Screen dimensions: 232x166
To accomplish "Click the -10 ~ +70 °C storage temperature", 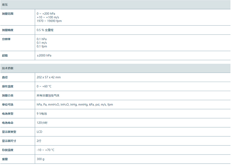I will click(x=46, y=150).
